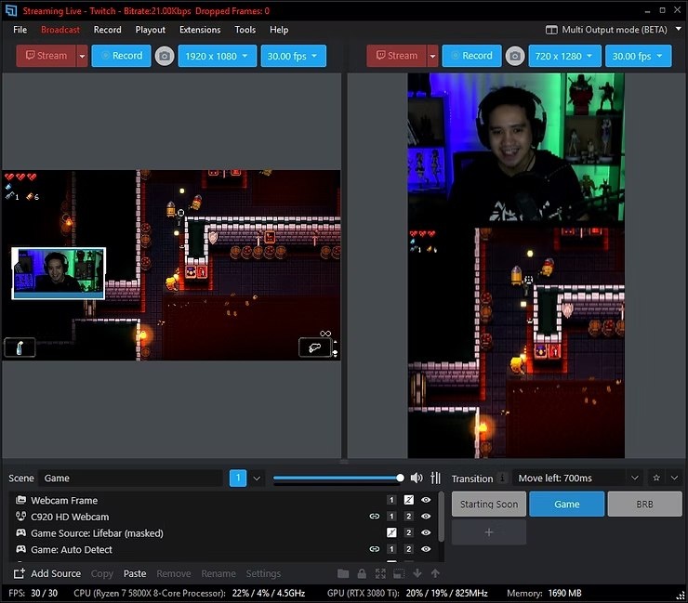Open the audio mixer icon beside the speaker
688x603 pixels.
(435, 478)
